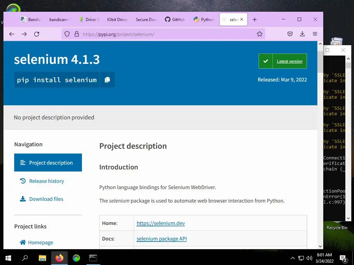Switch to the Driver E tab
The width and height of the screenshot is (354, 265).
pyautogui.click(x=89, y=20)
